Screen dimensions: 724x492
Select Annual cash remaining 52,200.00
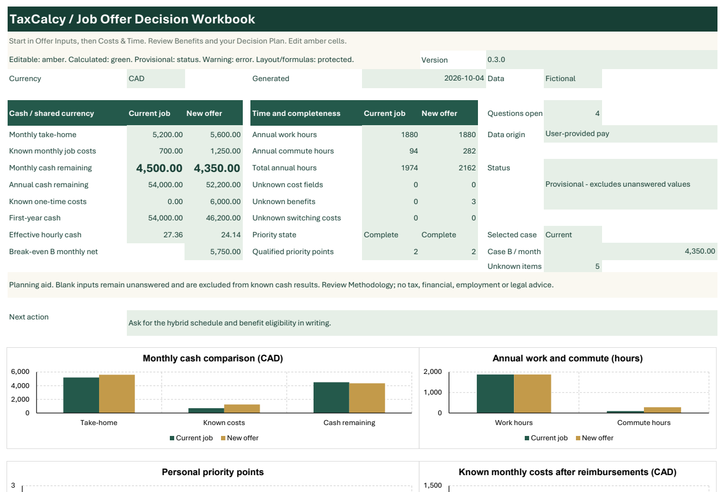[x=213, y=184]
